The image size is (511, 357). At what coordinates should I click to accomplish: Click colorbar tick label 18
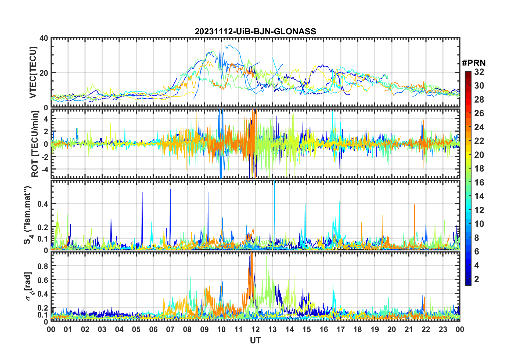pos(479,169)
